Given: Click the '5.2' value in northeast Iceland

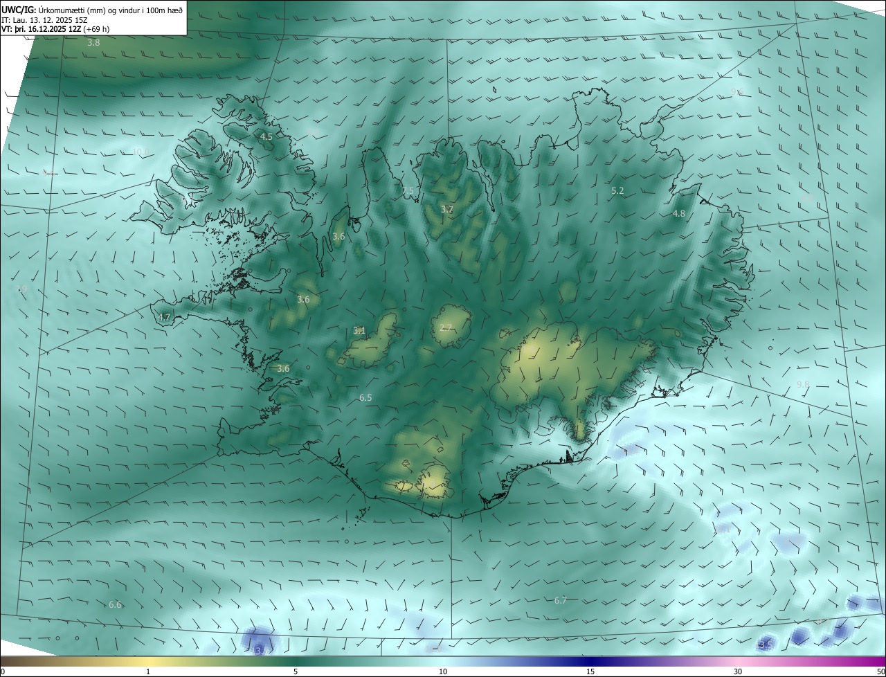Looking at the screenshot, I should [x=617, y=190].
